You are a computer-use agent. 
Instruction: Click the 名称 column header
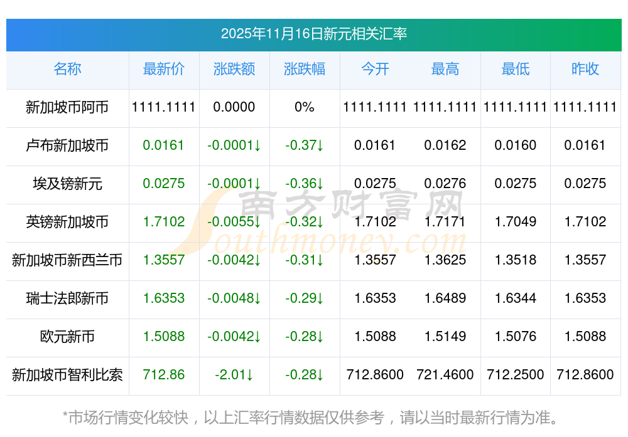67,69
